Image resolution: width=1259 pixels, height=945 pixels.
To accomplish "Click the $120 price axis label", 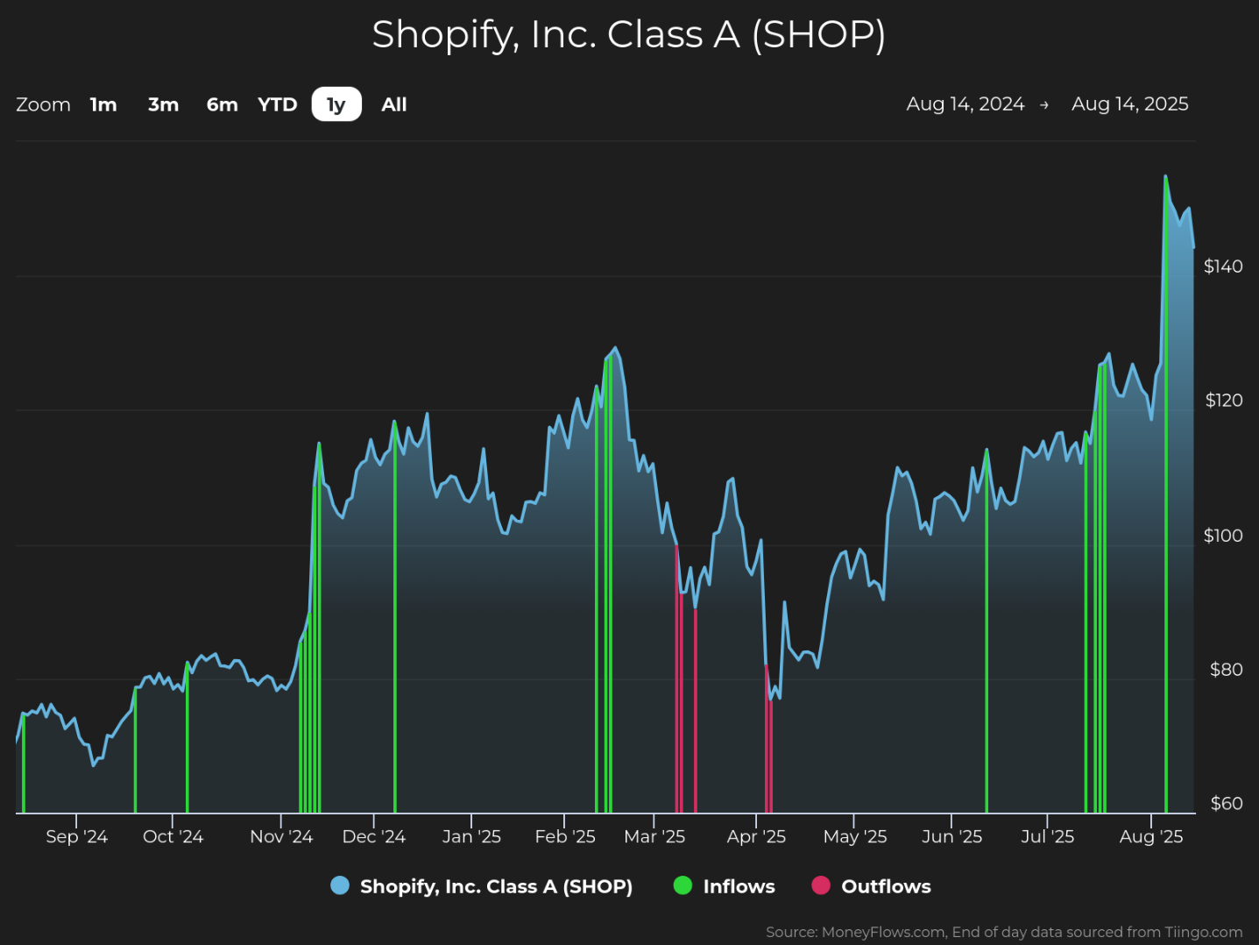I will (x=1224, y=401).
